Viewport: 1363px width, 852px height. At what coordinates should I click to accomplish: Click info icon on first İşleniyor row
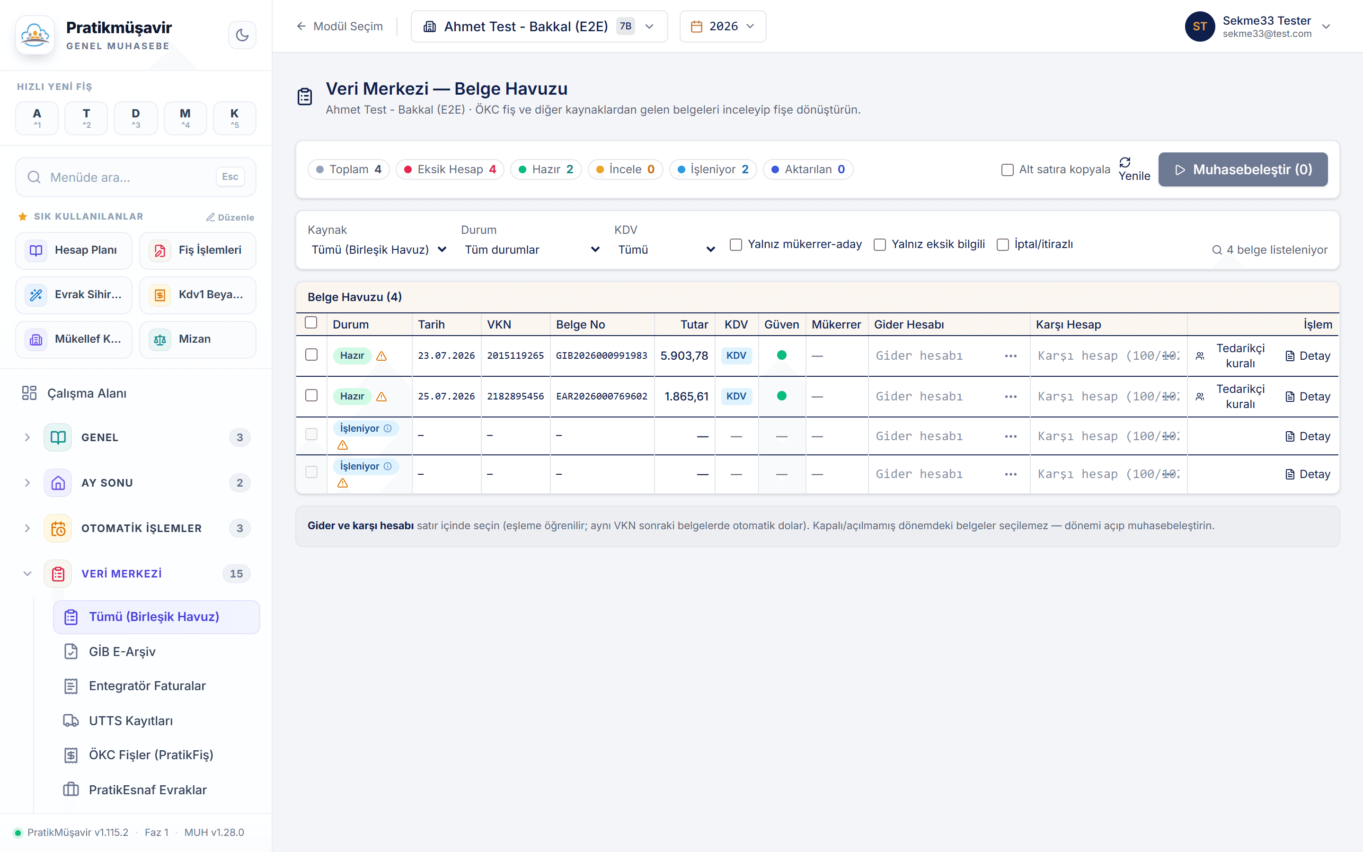click(x=388, y=428)
